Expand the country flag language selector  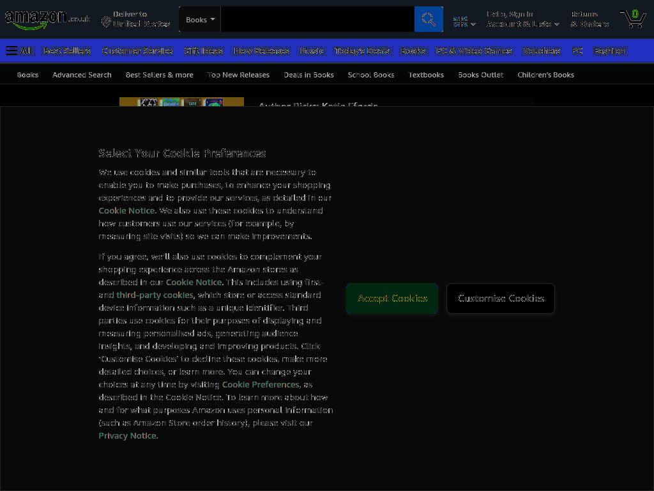464,22
